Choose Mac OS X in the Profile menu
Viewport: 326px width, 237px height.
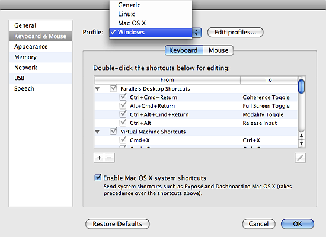pyautogui.click(x=151, y=23)
